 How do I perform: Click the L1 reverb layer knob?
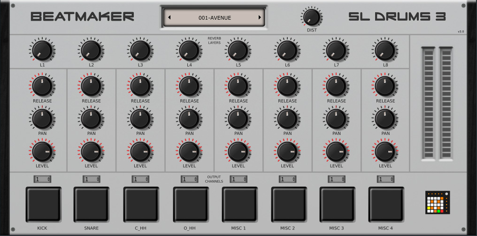coord(42,51)
